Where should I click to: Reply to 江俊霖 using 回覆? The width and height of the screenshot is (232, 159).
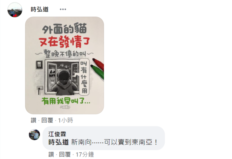(x=65, y=154)
